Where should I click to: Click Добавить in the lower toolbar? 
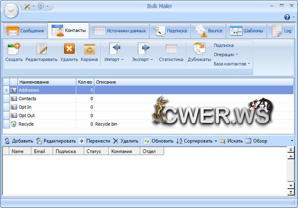(x=19, y=141)
